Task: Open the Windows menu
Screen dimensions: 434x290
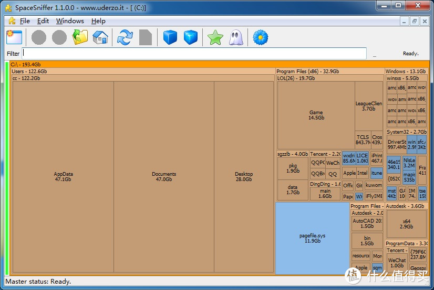Action: coord(70,21)
